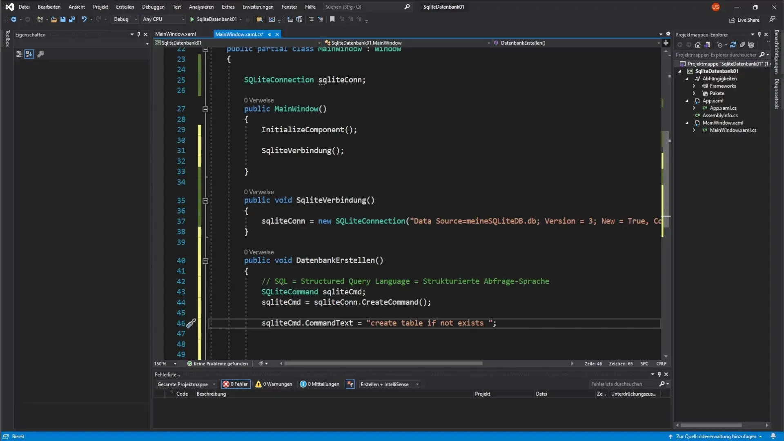Click Zur Quellcodeverwaltung hinzufügen in status bar
Viewport: 784px width, 441px height.
[715, 437]
